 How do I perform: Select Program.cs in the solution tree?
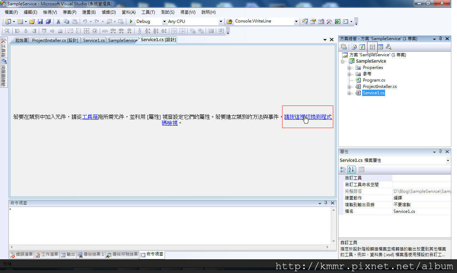(x=374, y=80)
